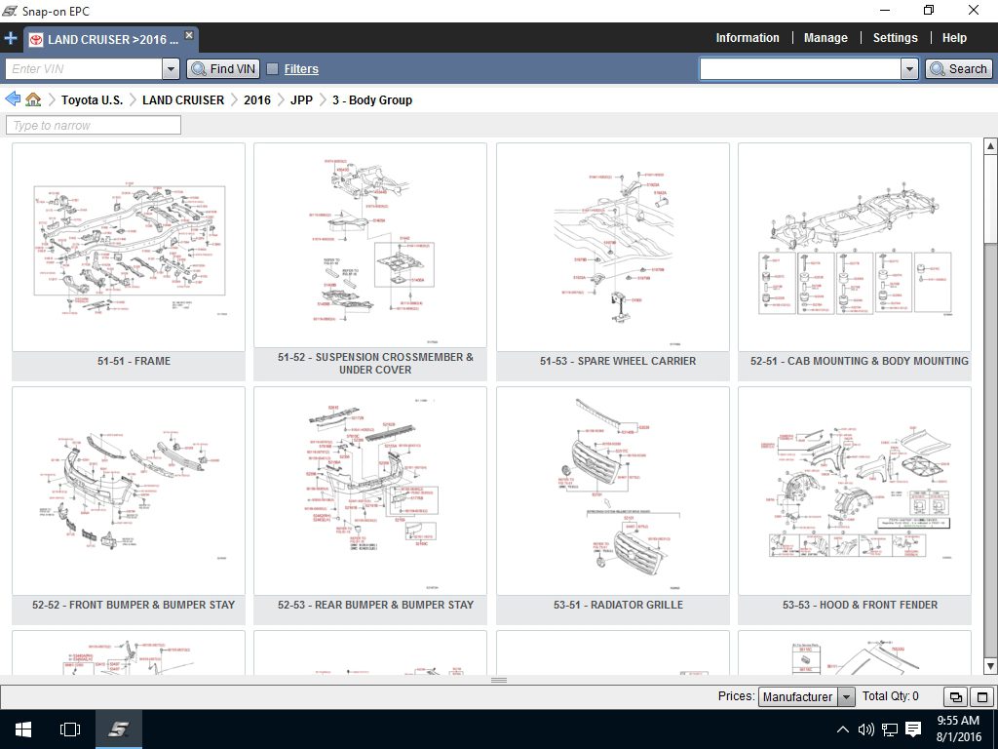Open the Action Center notifications icon
This screenshot has width=998, height=749.
(912, 729)
